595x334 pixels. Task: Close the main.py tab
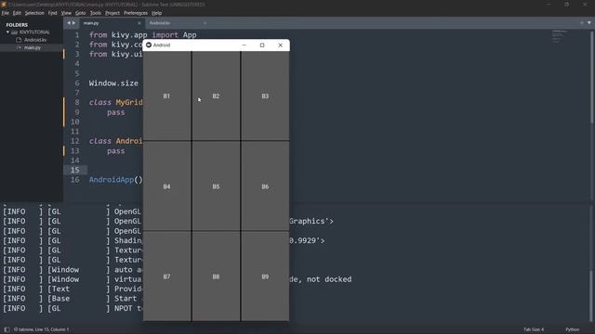139,23
